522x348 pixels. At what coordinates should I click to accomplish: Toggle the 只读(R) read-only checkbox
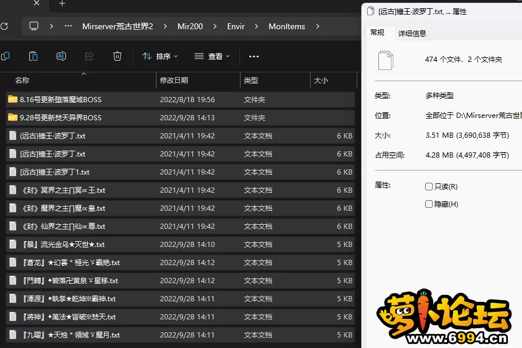[429, 186]
